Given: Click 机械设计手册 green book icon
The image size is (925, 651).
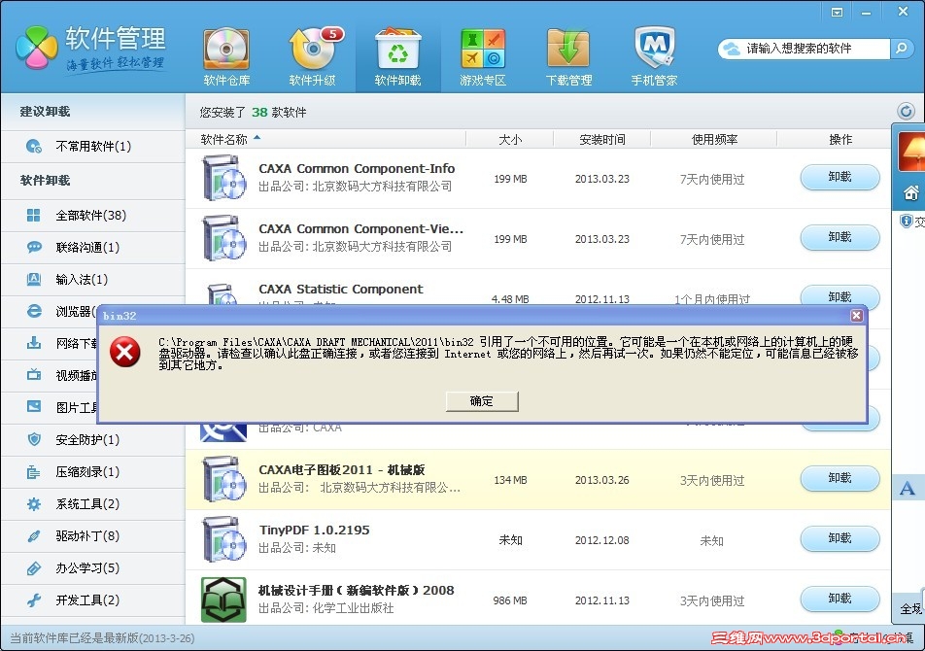Looking at the screenshot, I should click(x=223, y=600).
